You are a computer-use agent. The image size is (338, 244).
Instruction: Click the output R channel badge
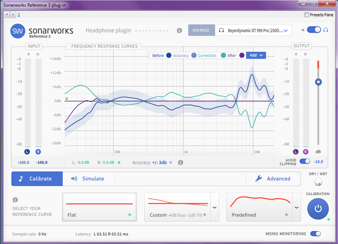click(306, 152)
